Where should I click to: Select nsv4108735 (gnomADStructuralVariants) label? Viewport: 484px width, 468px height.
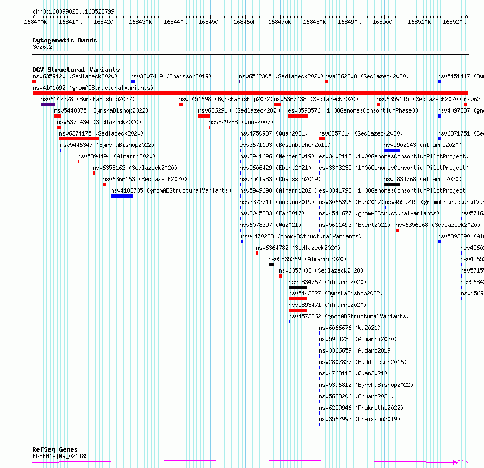point(171,190)
